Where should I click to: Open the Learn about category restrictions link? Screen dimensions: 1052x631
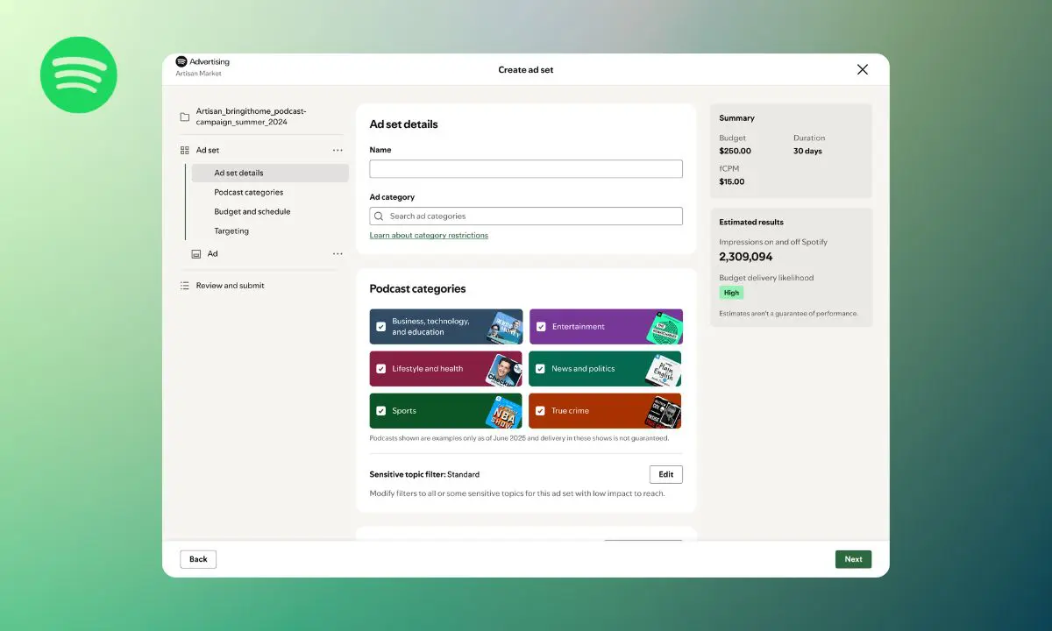click(429, 236)
